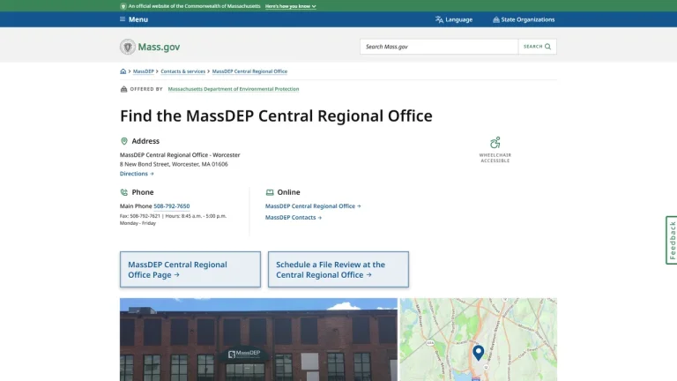Open the MassDEP Contacts link

point(294,217)
